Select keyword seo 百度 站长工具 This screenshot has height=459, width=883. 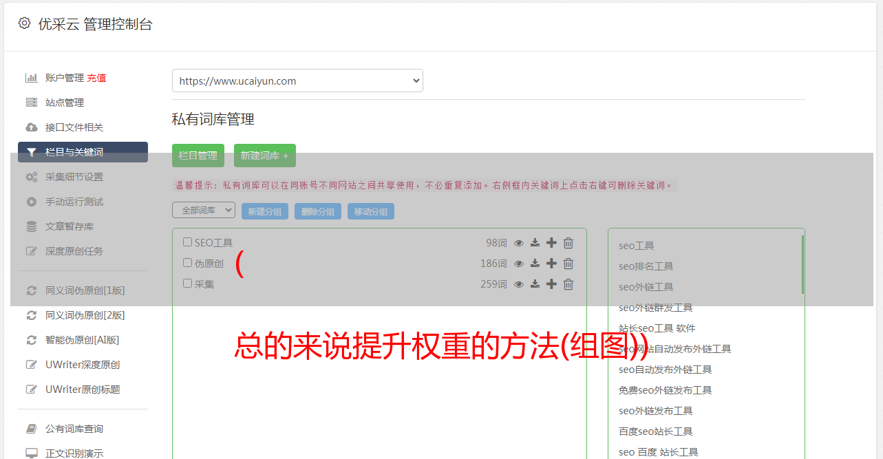(659, 452)
